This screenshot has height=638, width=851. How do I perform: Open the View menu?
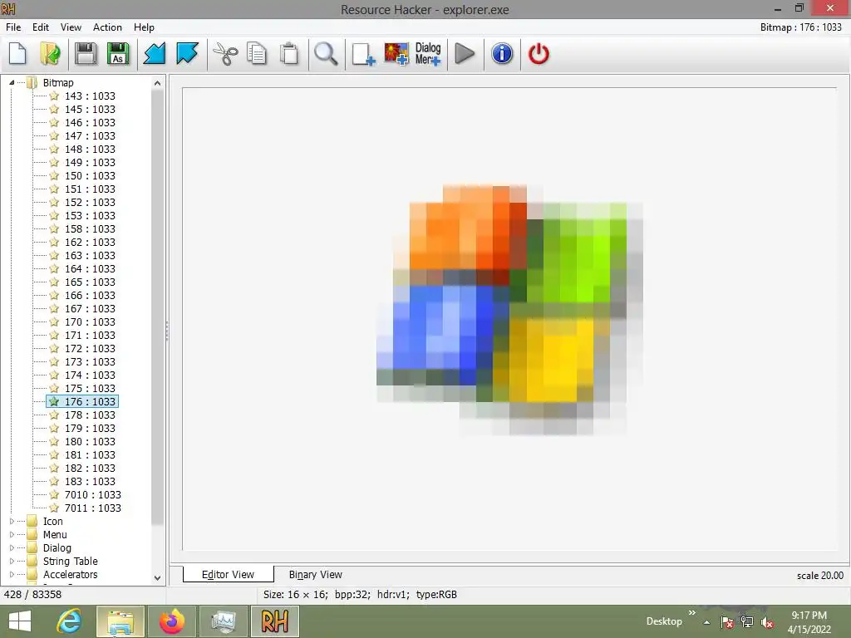(71, 27)
